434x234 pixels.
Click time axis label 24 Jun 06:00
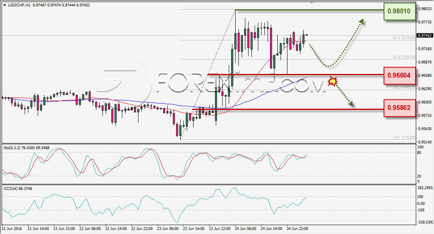(245, 229)
